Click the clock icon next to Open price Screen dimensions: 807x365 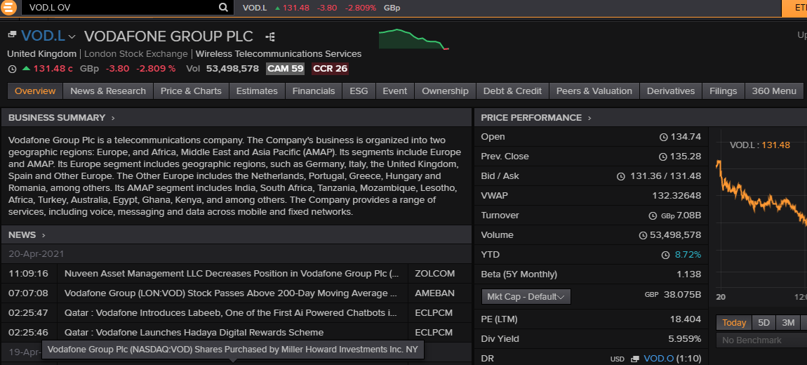pyautogui.click(x=663, y=137)
